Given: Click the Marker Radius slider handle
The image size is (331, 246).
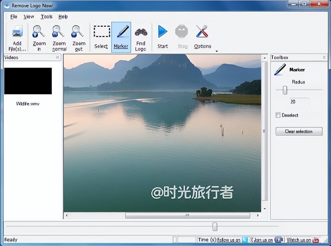Looking at the screenshot, I should pyautogui.click(x=285, y=90).
